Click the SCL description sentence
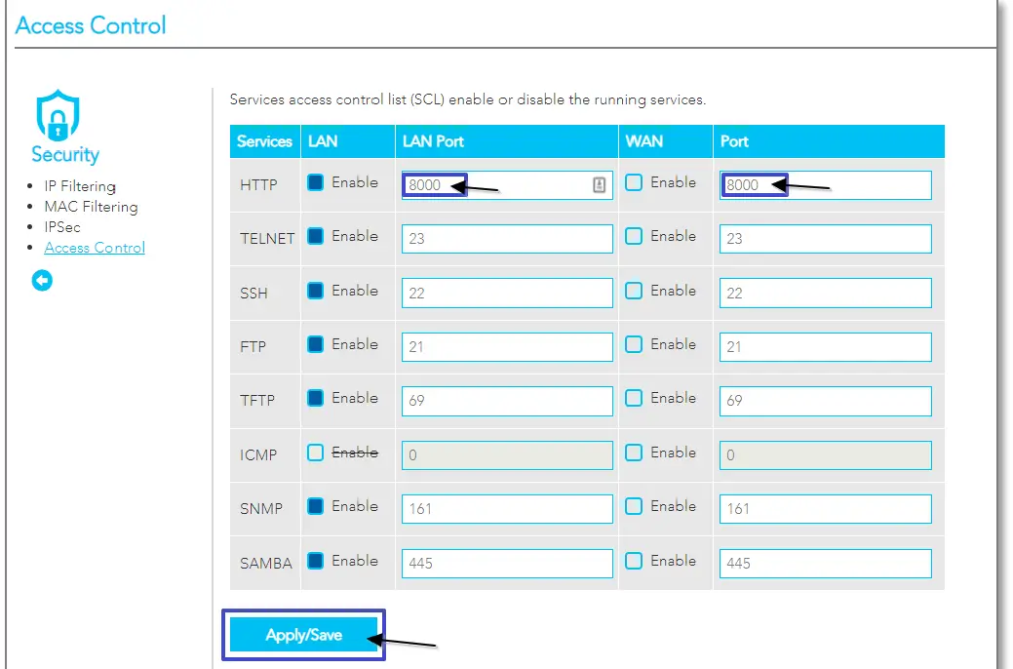1013x669 pixels. click(x=468, y=99)
